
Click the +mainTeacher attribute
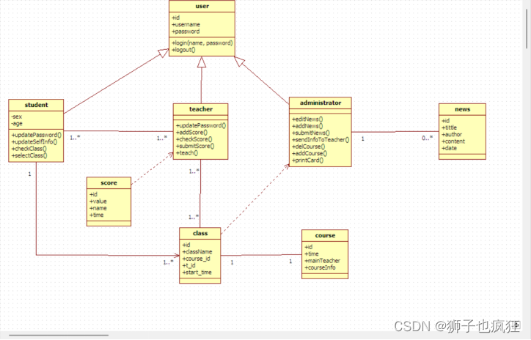[x=322, y=261]
